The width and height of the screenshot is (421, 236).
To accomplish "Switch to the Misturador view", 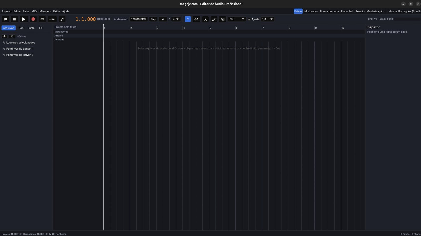I will click(x=311, y=11).
